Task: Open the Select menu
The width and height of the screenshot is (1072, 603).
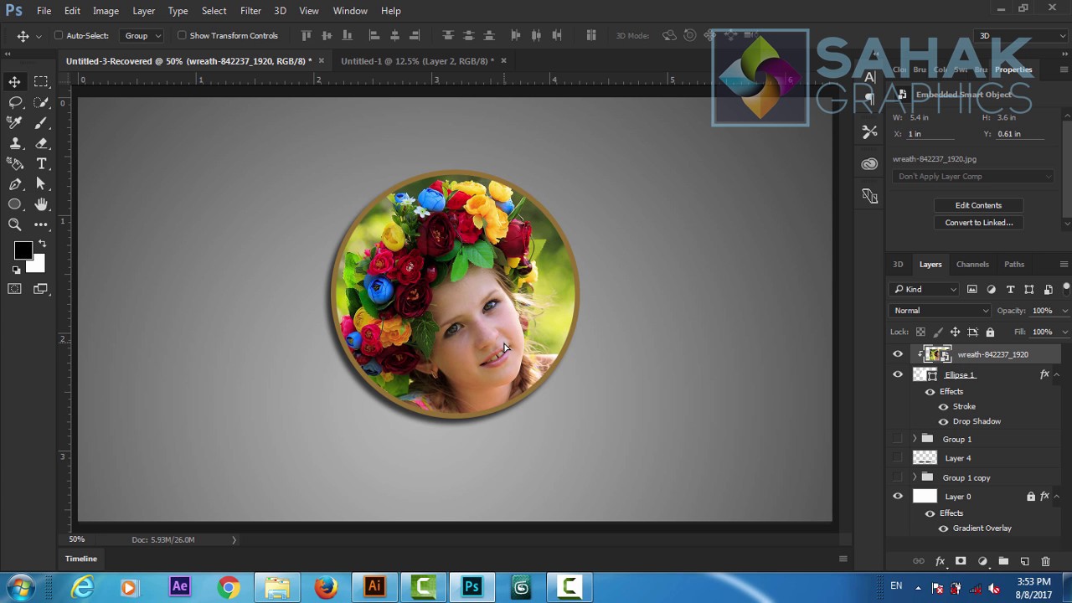Action: point(214,11)
